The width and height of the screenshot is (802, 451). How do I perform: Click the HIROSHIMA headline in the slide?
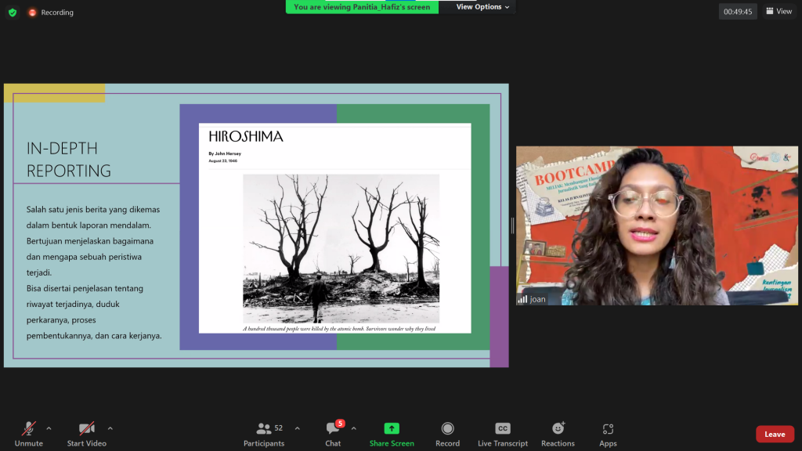245,136
